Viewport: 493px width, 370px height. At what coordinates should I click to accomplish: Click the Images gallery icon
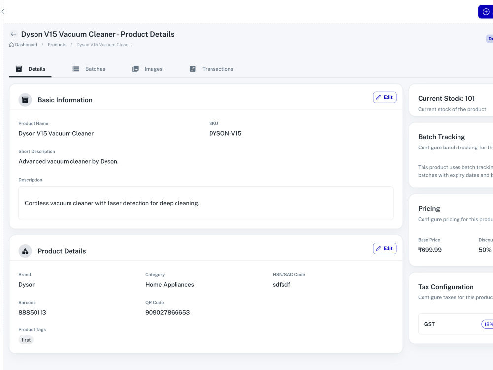point(135,69)
